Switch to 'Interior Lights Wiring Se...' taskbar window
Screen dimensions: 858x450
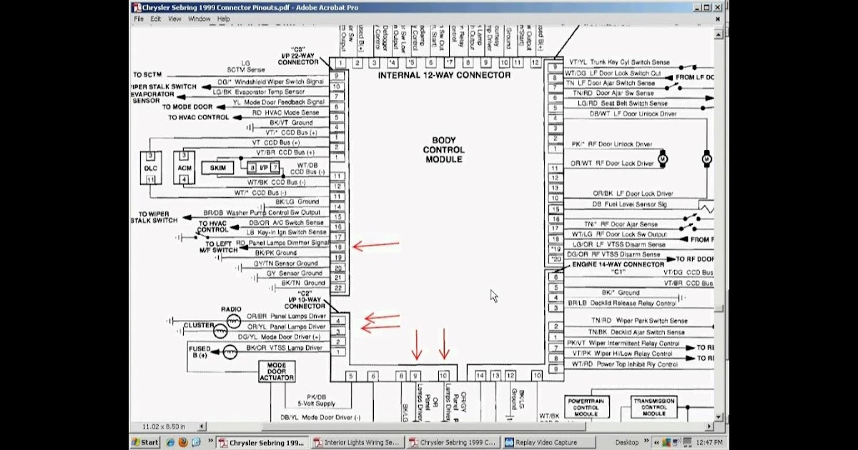pyautogui.click(x=357, y=442)
